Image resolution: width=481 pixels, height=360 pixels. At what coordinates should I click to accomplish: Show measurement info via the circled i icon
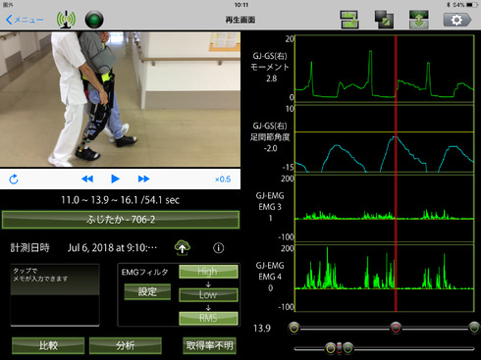click(x=218, y=248)
